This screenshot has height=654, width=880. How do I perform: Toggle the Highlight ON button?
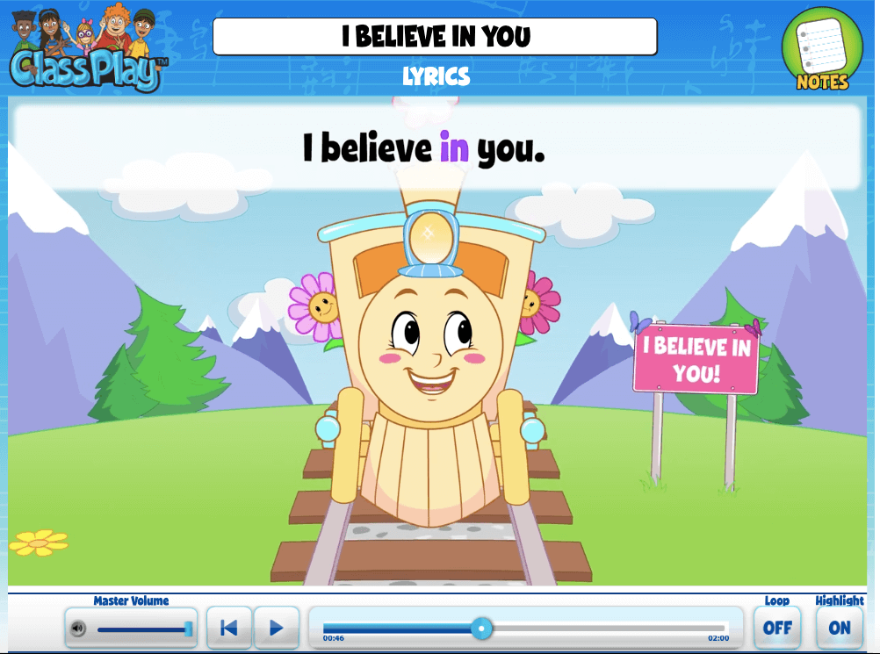click(840, 628)
